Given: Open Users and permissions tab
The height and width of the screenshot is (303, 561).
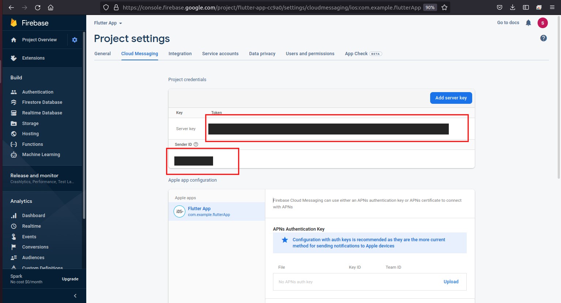Looking at the screenshot, I should coord(310,54).
